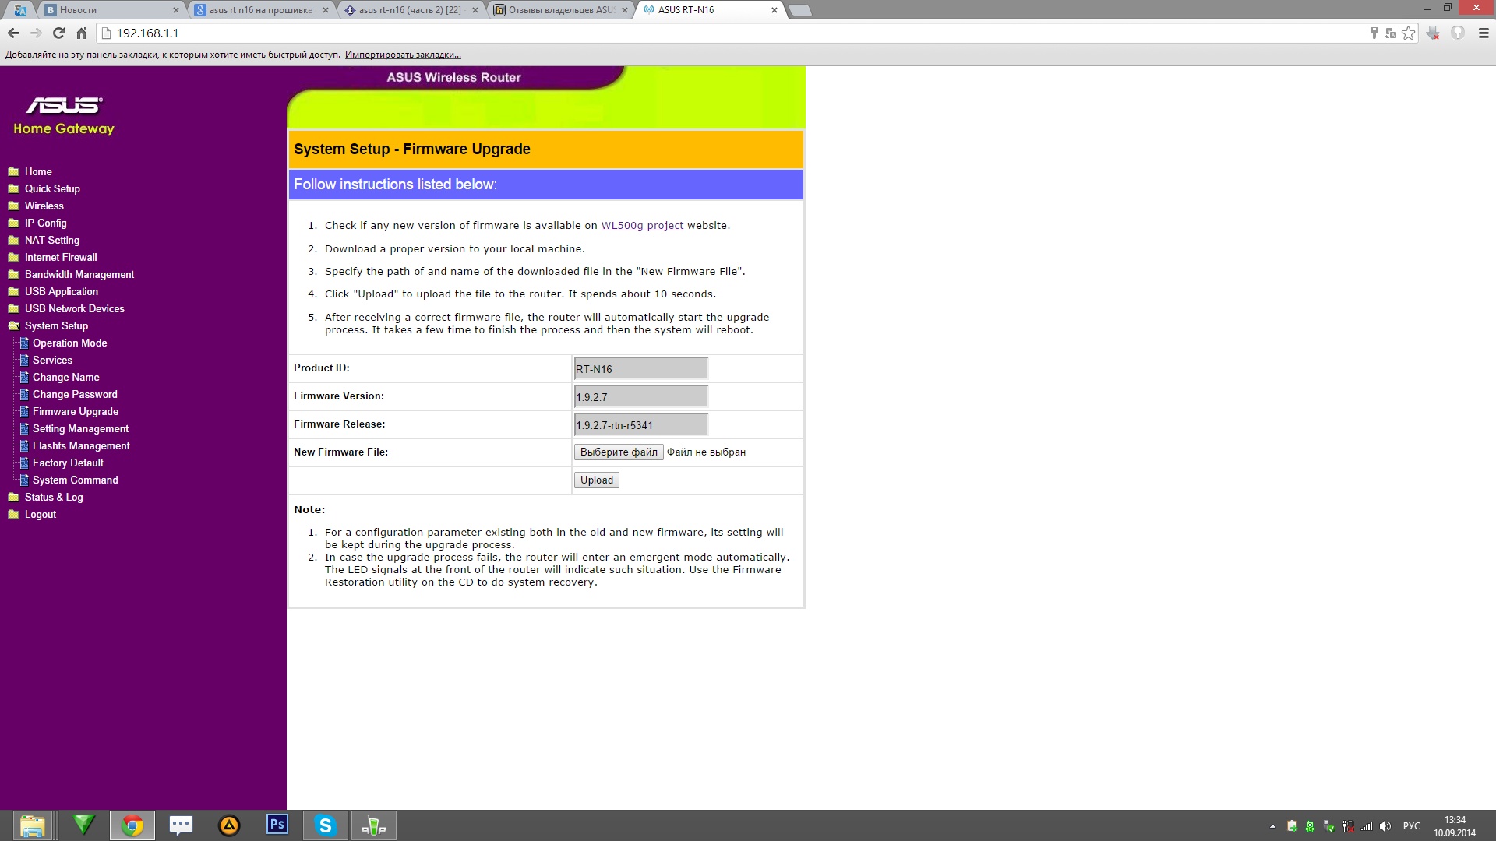Click the volume icon in system tray
This screenshot has height=841, width=1496.
(x=1385, y=826)
